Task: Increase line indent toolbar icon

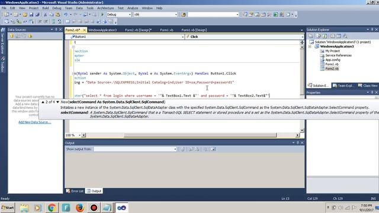Action: tap(46, 21)
